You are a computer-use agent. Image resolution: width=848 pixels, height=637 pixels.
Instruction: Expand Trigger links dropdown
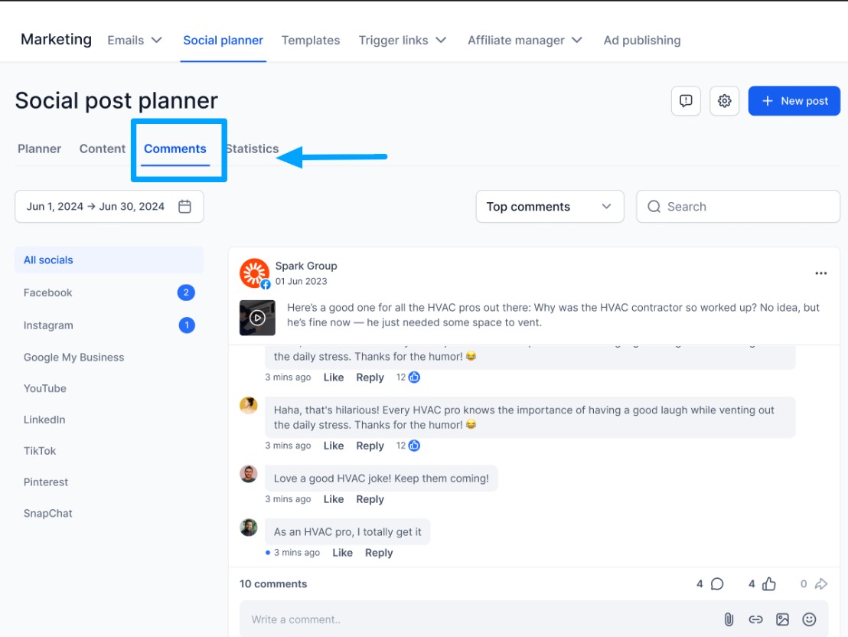pos(403,40)
